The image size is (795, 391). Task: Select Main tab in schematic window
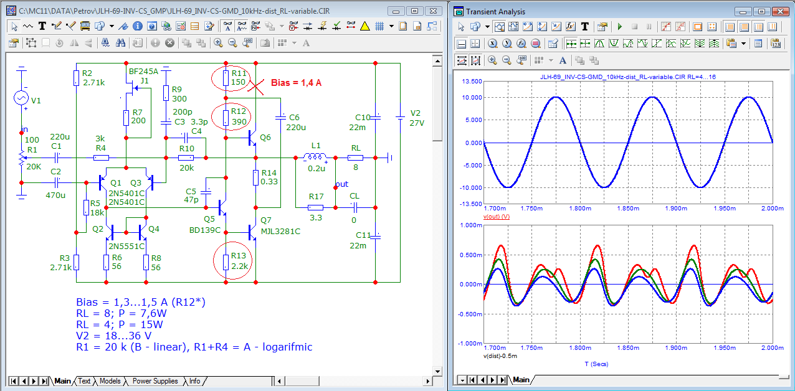[x=63, y=381]
